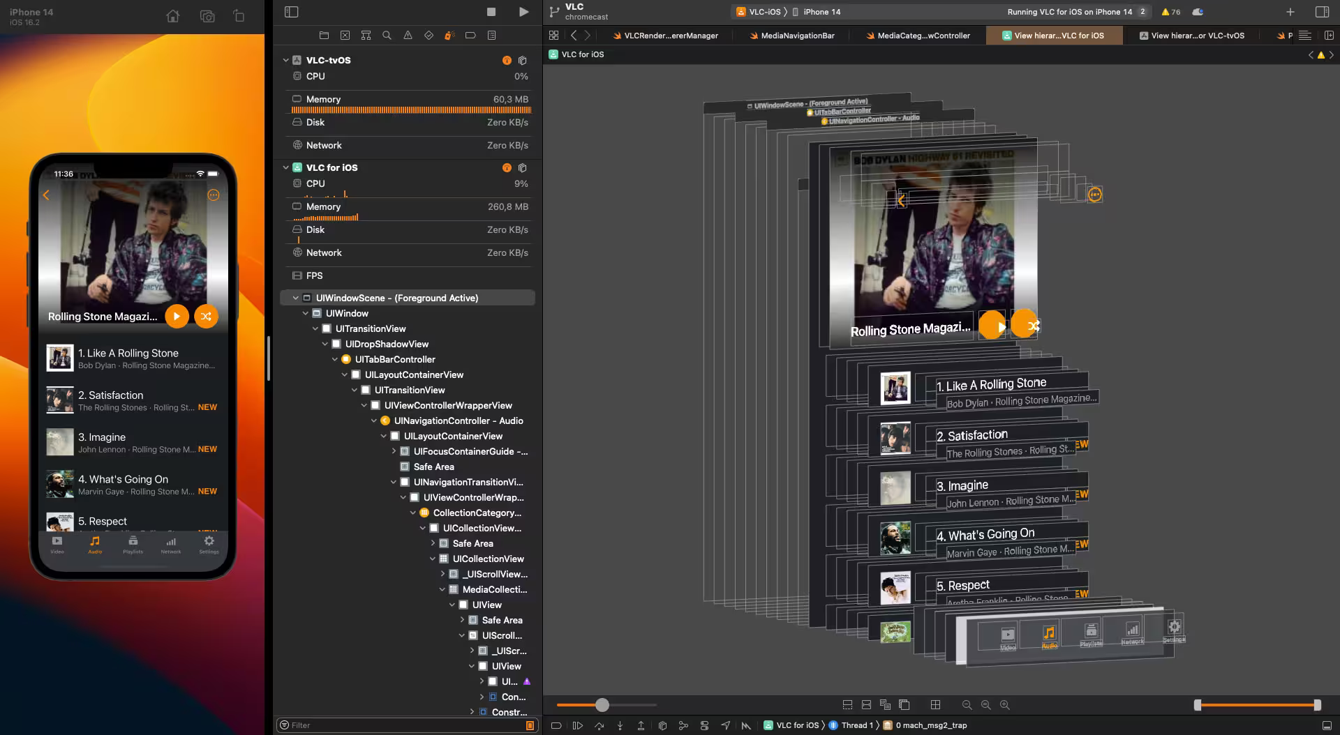The width and height of the screenshot is (1340, 735).
Task: Click the 76 warnings indicator
Action: click(x=1171, y=12)
